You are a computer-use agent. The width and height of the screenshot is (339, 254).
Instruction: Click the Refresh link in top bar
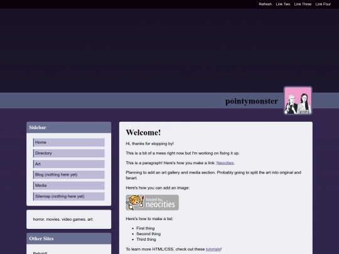(266, 4)
